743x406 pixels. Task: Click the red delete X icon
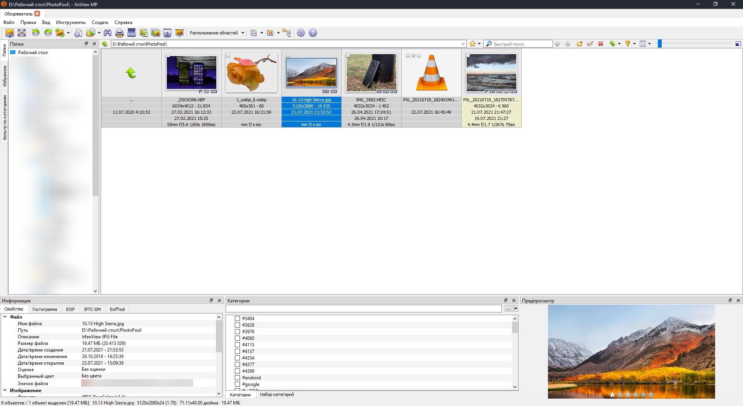click(x=601, y=44)
